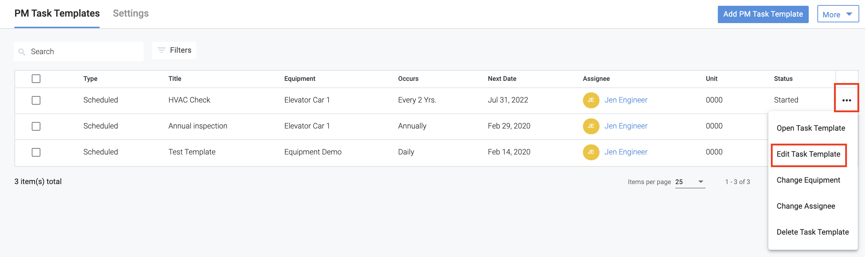
Task: Click the Filters button
Action: 174,50
